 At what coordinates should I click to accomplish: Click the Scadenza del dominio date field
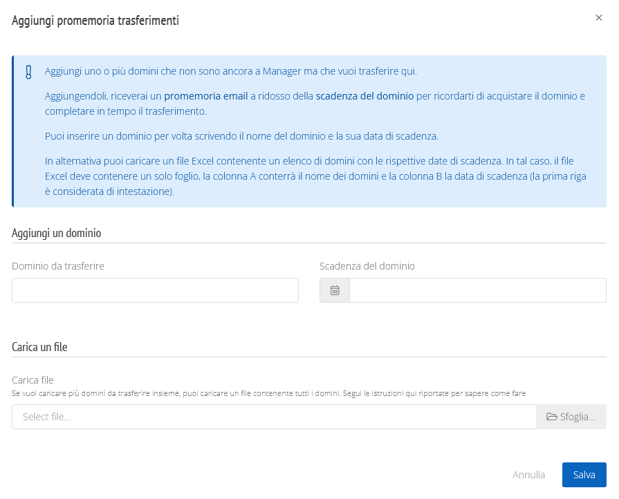click(478, 290)
